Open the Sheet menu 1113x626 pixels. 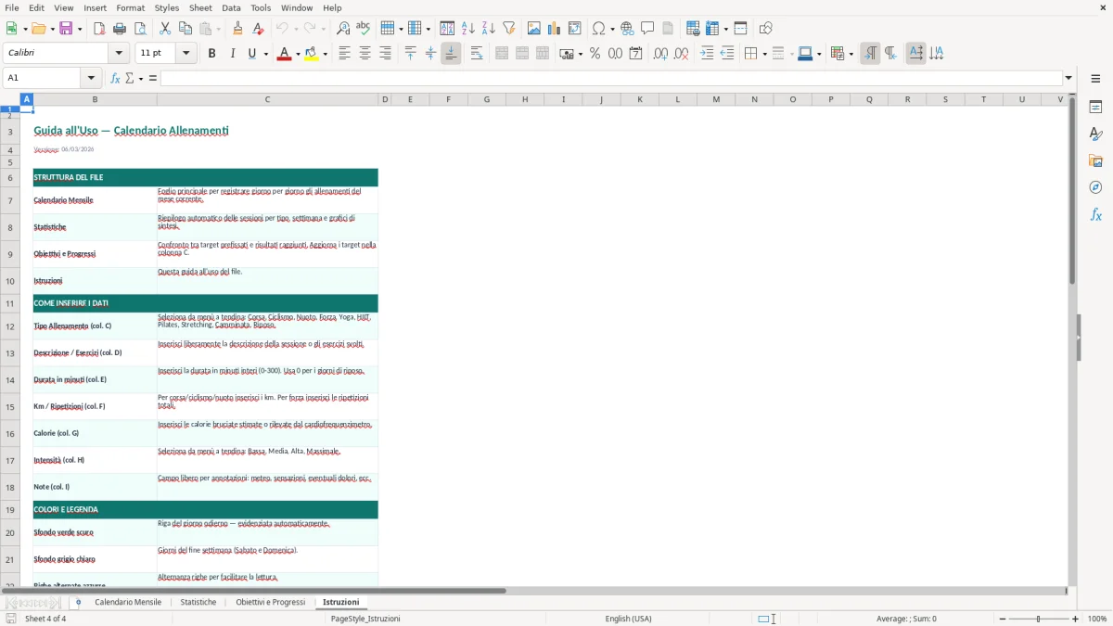(200, 7)
